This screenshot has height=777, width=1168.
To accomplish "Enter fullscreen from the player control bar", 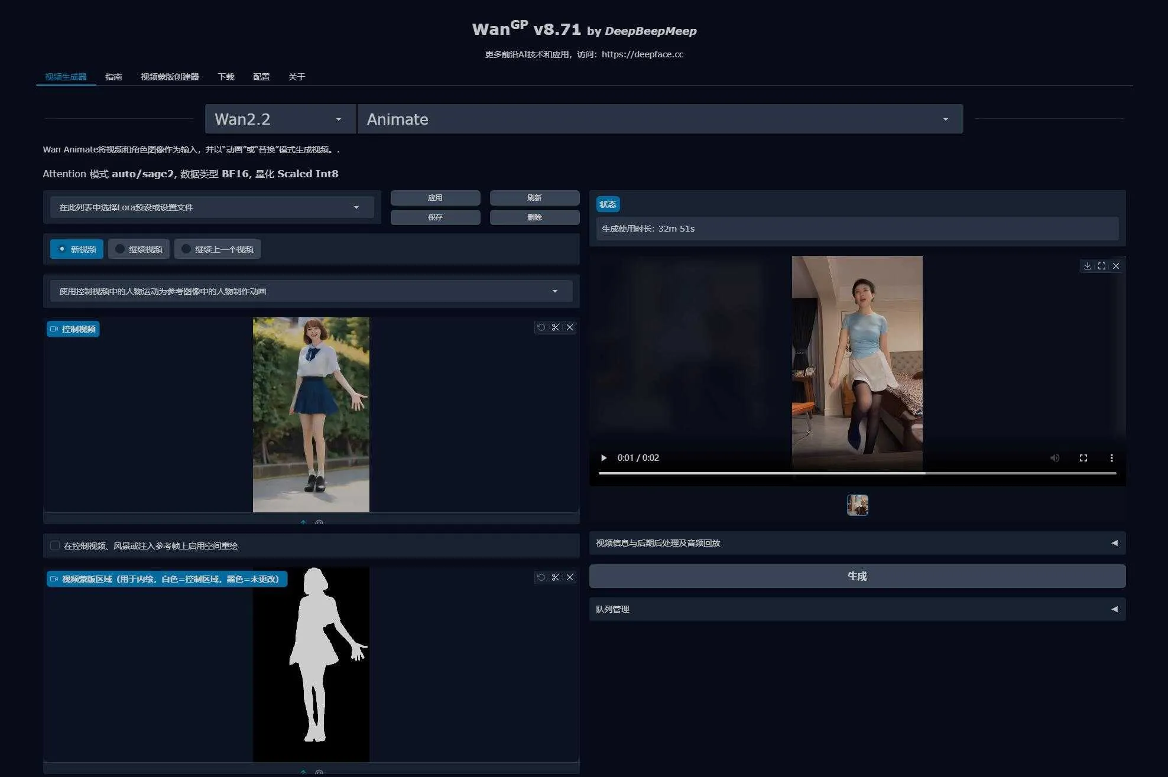I will click(1083, 458).
